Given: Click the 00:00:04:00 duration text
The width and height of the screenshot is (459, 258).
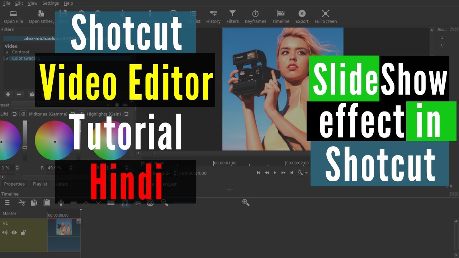Looking at the screenshot, I should [194, 173].
